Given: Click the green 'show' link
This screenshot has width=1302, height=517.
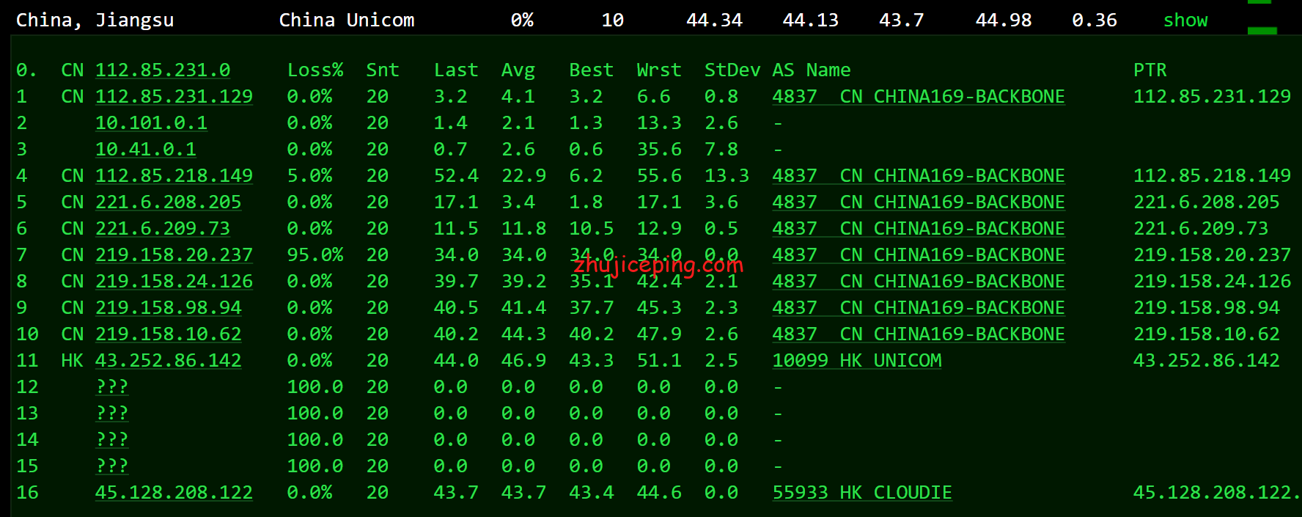Looking at the screenshot, I should pos(1185,20).
